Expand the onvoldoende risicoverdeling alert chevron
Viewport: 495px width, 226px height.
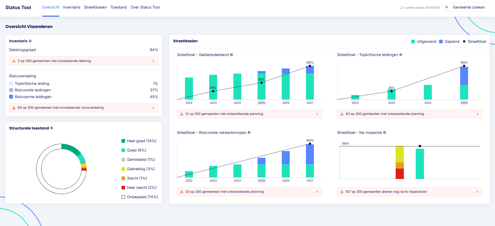point(153,108)
